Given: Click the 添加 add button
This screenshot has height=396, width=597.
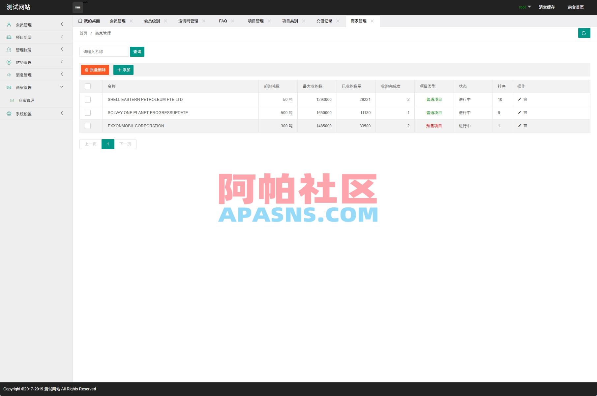Looking at the screenshot, I should 123,70.
